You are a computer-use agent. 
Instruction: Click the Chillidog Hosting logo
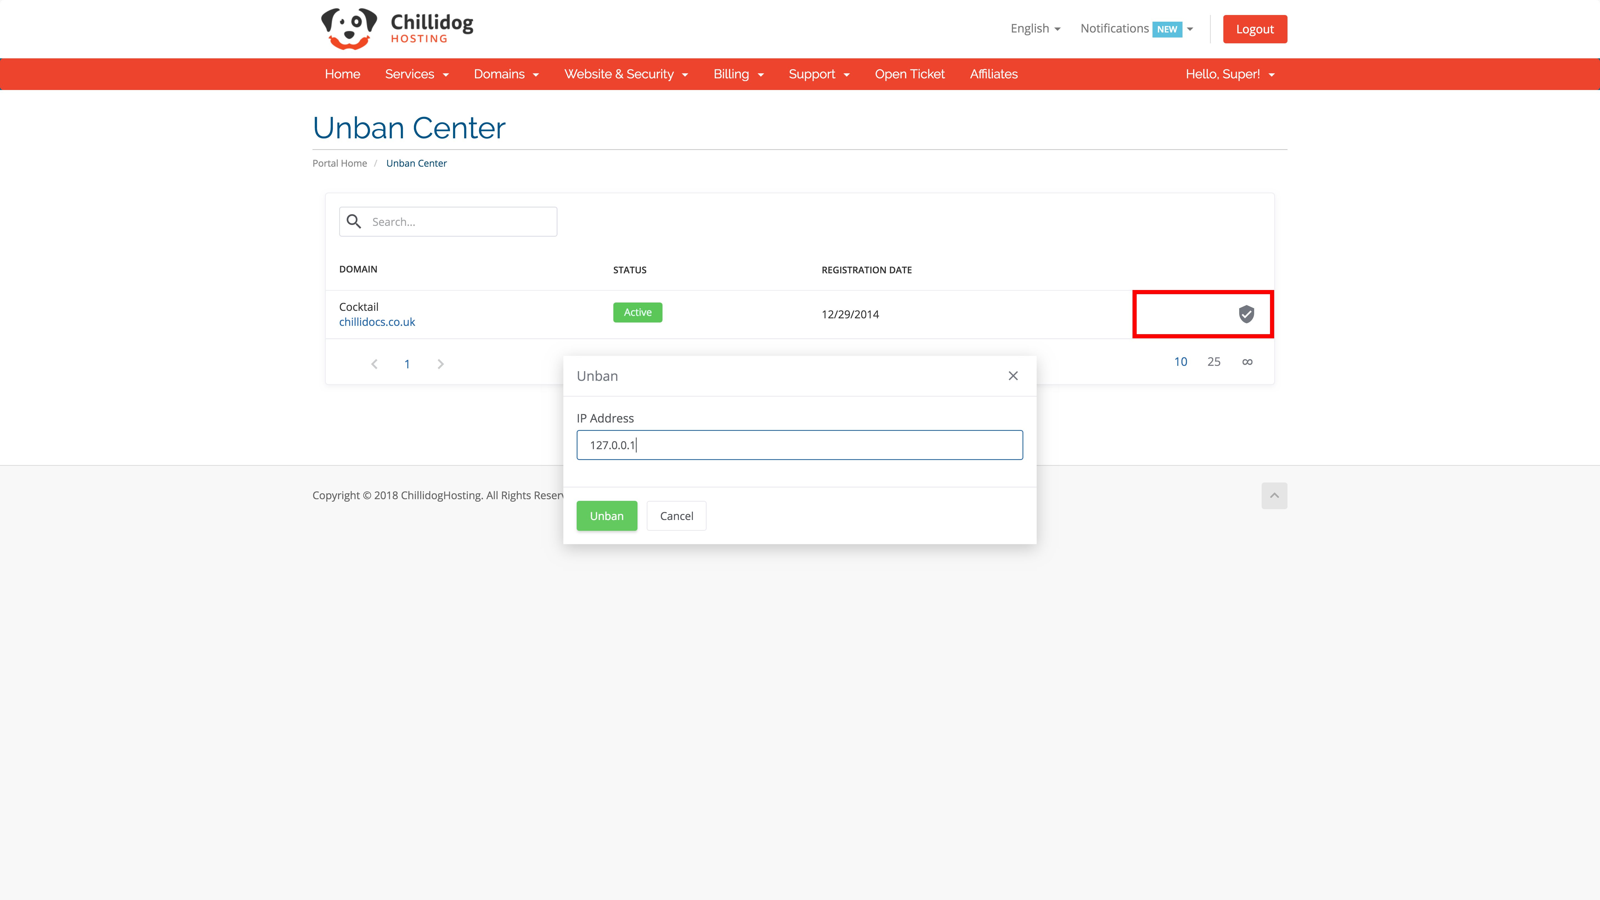397,29
